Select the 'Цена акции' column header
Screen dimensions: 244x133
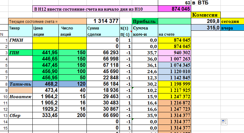[x=46, y=31]
